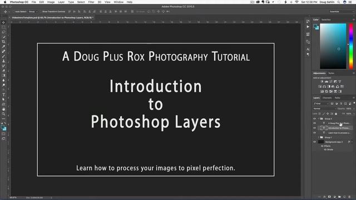The width and height of the screenshot is (356, 200).
Task: Switch to the Styles tab
Action: coord(332,73)
